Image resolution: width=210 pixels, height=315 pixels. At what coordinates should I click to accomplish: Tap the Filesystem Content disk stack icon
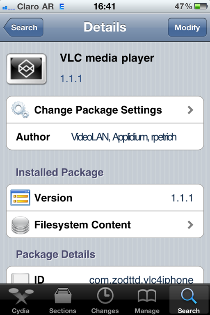click(x=20, y=225)
